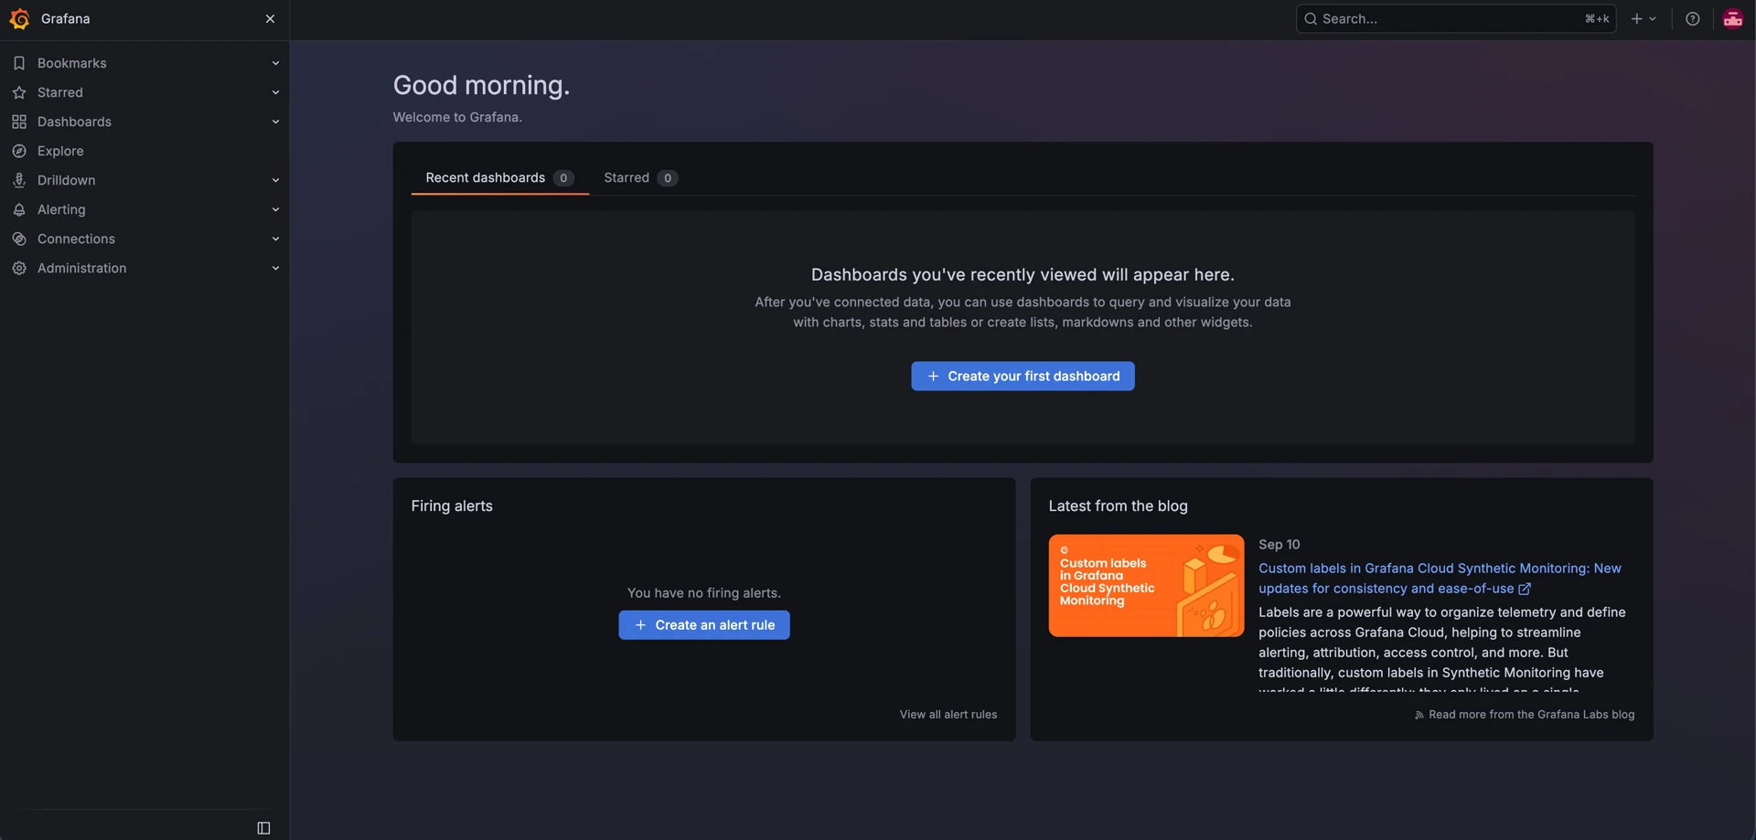Click the Welcome to Grafana subtitle
Viewport: 1756px width, 840px height.
(457, 117)
